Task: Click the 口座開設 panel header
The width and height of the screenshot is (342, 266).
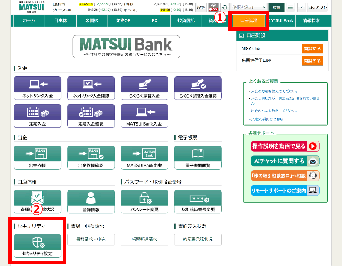Action: tap(282, 35)
